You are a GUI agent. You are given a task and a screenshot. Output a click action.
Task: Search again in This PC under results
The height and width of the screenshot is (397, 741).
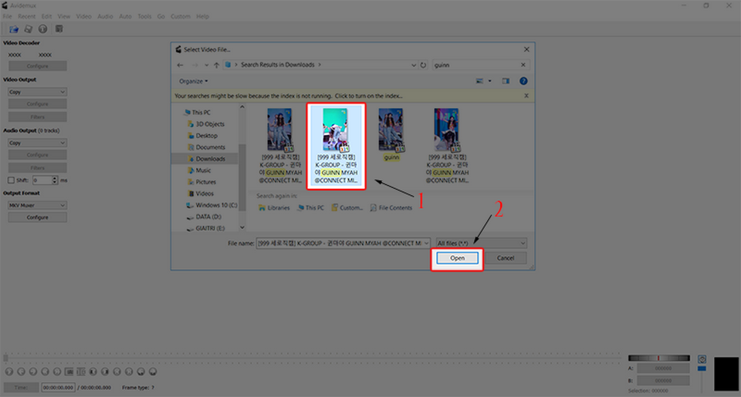tap(310, 207)
